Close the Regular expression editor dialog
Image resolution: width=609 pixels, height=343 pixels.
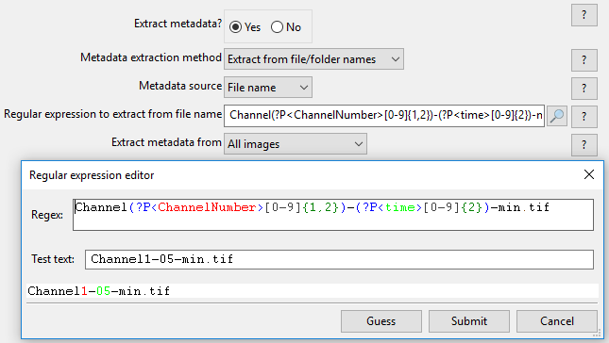pos(589,174)
